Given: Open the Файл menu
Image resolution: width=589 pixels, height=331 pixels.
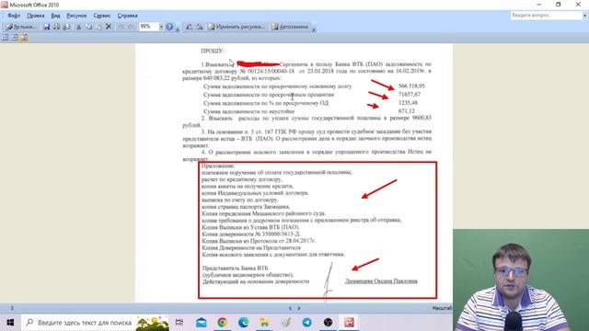Looking at the screenshot, I should pyautogui.click(x=14, y=16).
